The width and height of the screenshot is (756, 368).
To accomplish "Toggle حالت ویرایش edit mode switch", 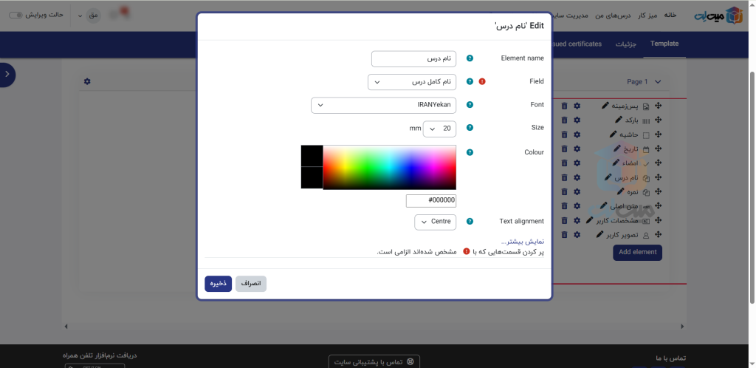I will point(16,15).
